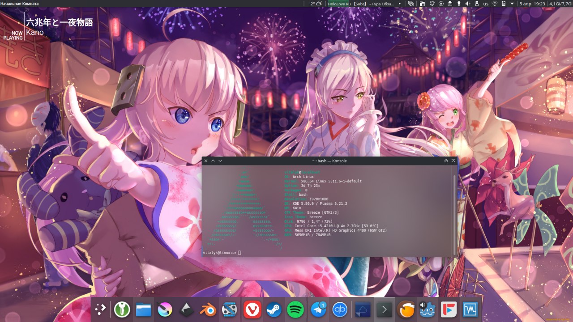Expand media title arrow after 'Гура Обза...'
The height and width of the screenshot is (322, 573).
point(400,4)
